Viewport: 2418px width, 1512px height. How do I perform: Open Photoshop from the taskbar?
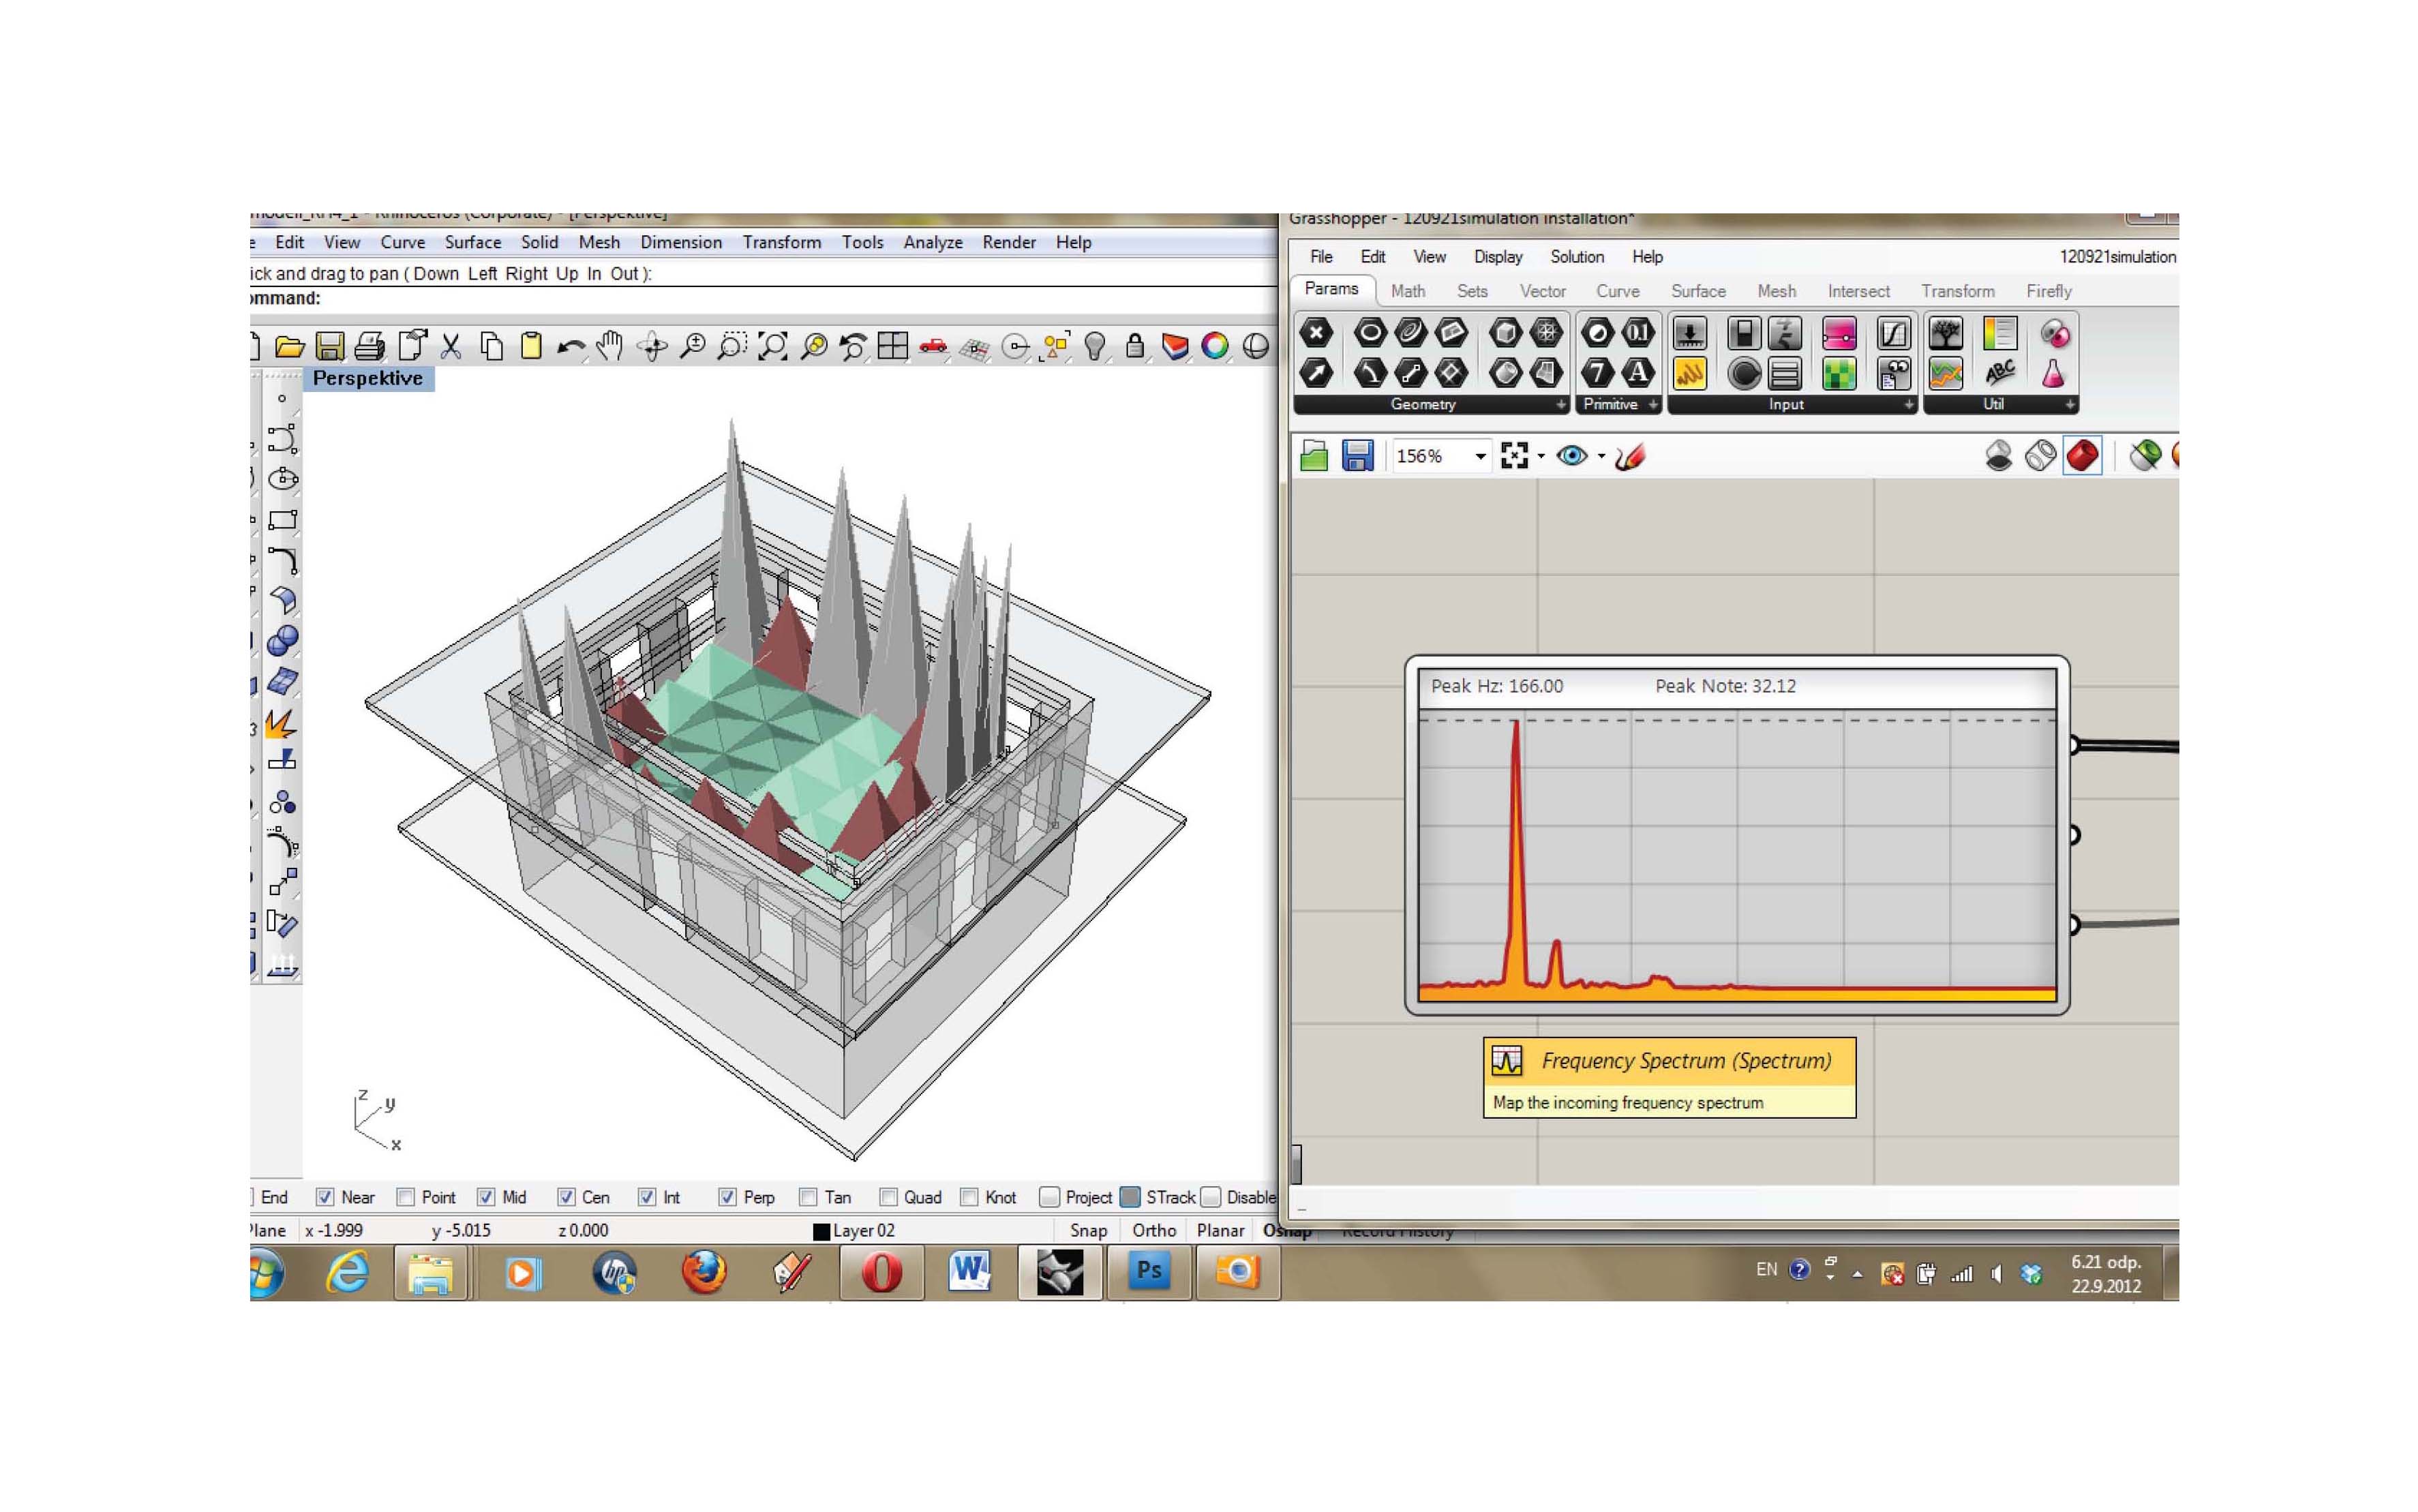pos(1149,1272)
